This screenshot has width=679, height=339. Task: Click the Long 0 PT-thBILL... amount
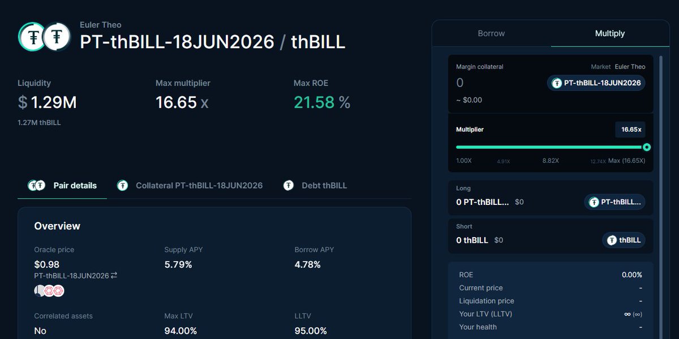click(x=483, y=201)
